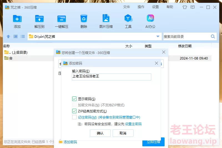
Task: Select the 合 folder icon in file list
Action: coord(6,58)
